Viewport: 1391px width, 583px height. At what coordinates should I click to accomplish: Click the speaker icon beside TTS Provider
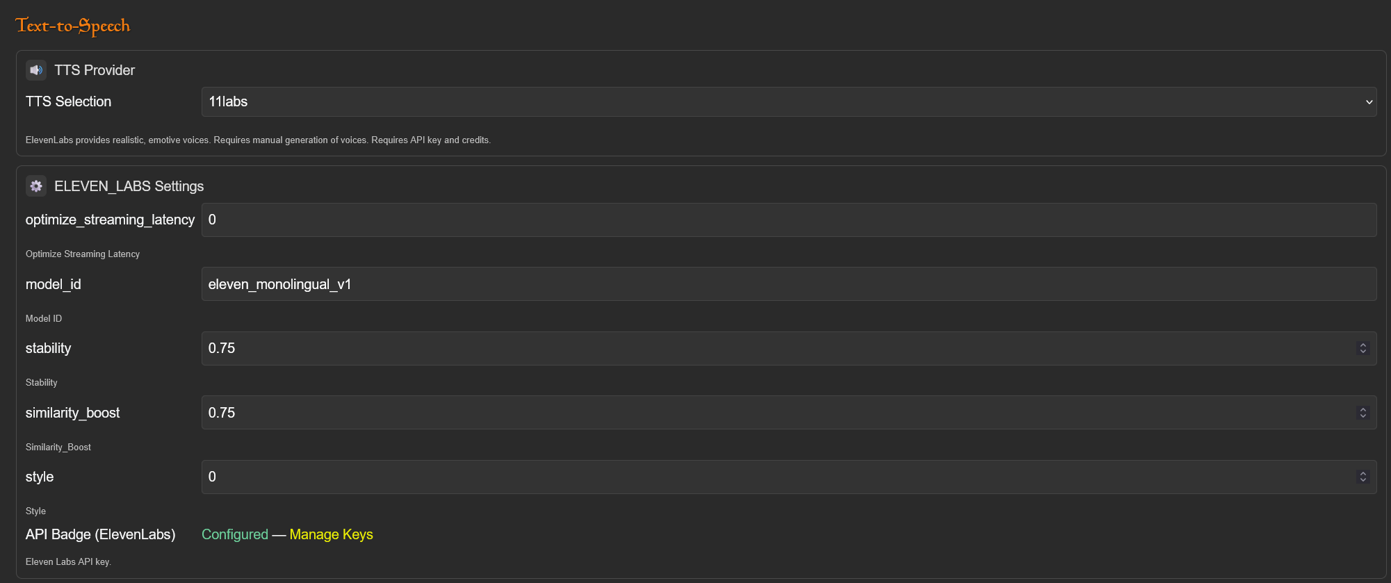click(36, 70)
